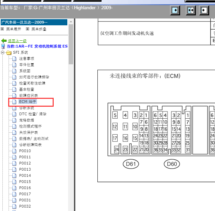Click the SFI 系统 folder icon
The width and height of the screenshot is (215, 211).
(x=9, y=53)
